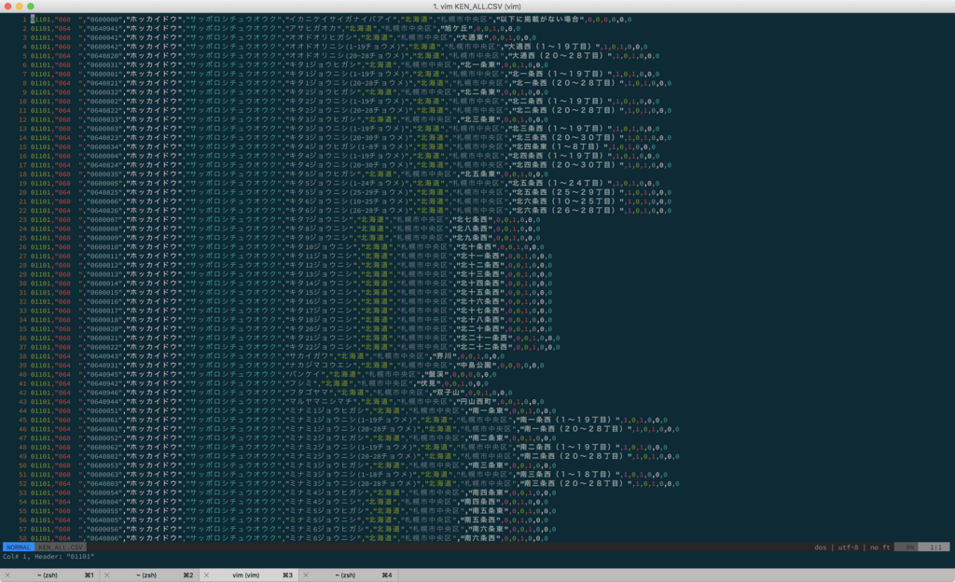955x582 pixels.
Task: Click line number 10 in the gutter
Action: [23, 102]
